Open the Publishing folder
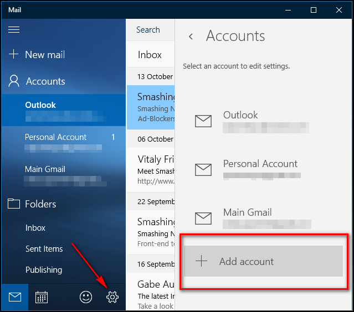Viewport: 354px width, 312px height. point(44,270)
